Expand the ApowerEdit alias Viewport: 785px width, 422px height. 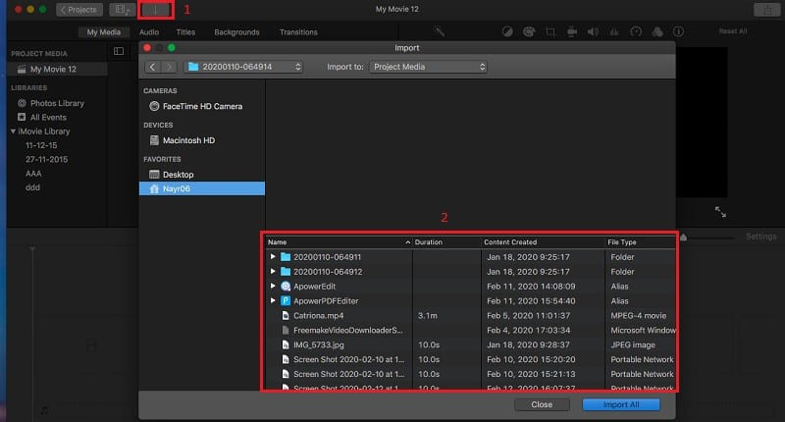pos(273,286)
